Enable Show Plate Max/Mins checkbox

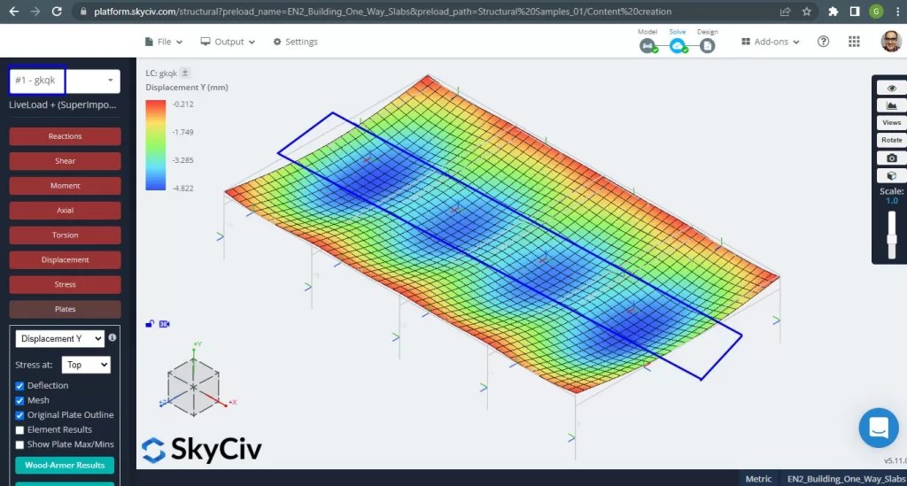pyautogui.click(x=19, y=444)
